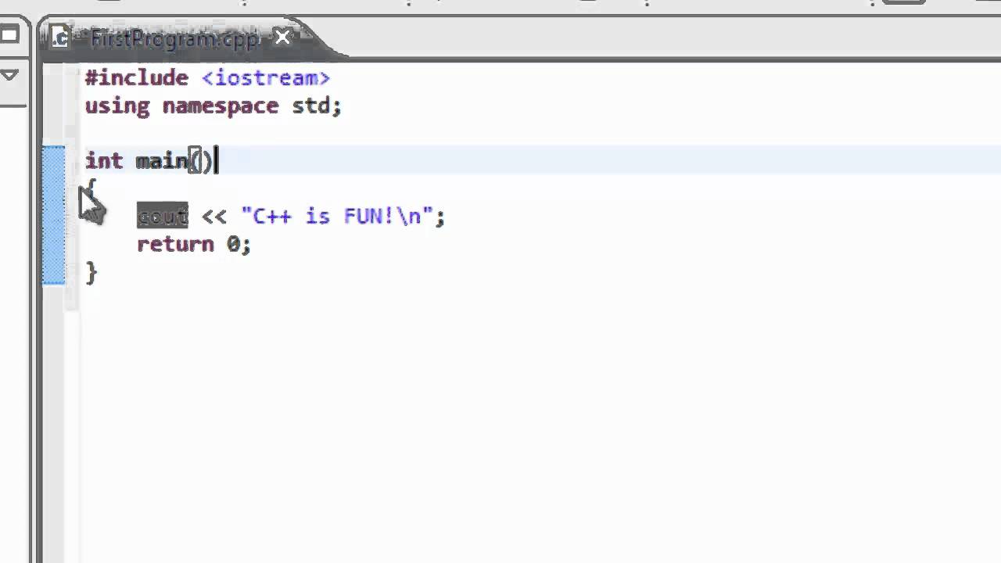Click the "return 0;" statement
1001x563 pixels.
coord(194,244)
